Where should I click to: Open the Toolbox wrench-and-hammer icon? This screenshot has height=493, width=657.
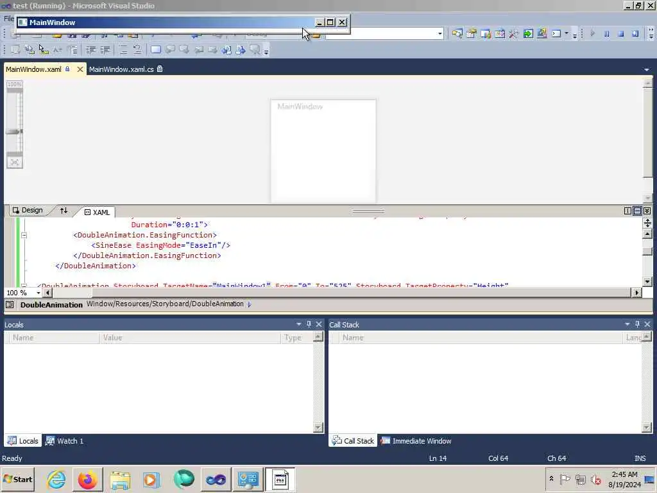pyautogui.click(x=514, y=33)
